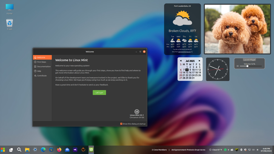This screenshot has height=154, width=274.
Task: Click the green phone tray icon
Action: click(x=225, y=150)
